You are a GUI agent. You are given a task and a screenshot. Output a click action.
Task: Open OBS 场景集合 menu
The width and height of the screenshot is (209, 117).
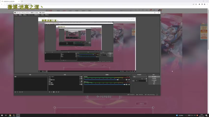[x=37, y=15]
